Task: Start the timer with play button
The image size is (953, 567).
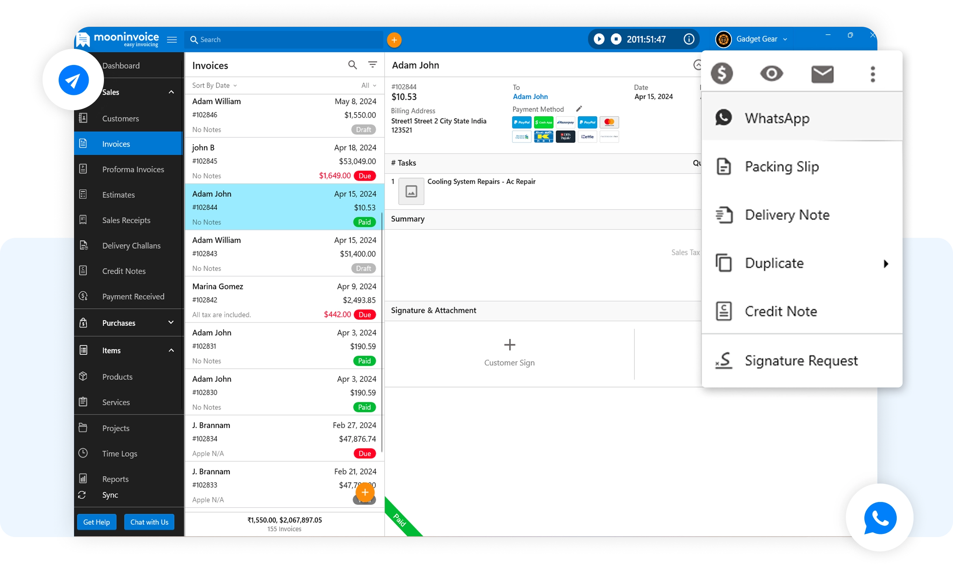Action: [x=599, y=39]
